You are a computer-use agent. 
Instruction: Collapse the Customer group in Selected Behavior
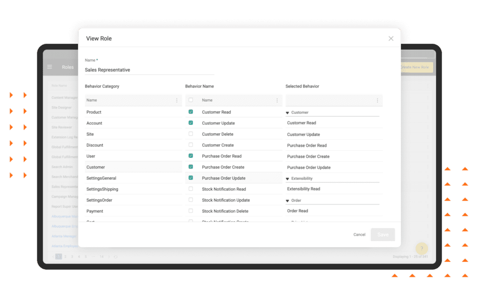pyautogui.click(x=288, y=113)
